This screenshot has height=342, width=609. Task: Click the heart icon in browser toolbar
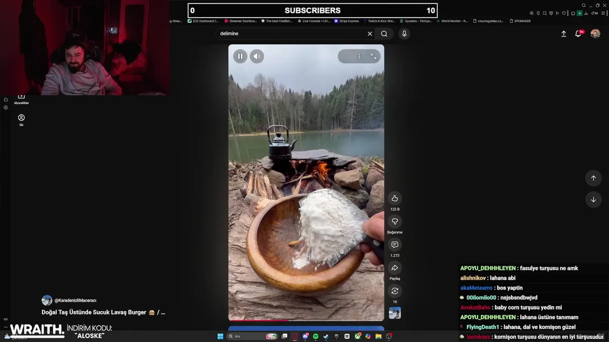[564, 13]
